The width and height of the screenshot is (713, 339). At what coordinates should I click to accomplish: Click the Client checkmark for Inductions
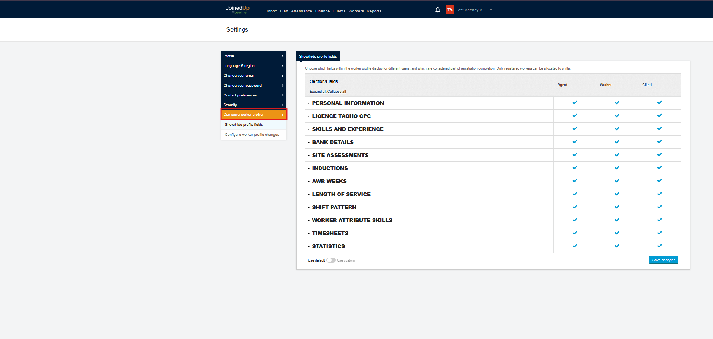[x=659, y=168]
